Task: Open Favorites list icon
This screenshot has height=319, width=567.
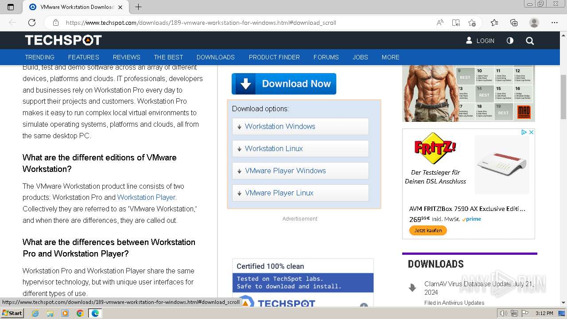Action: click(x=494, y=23)
